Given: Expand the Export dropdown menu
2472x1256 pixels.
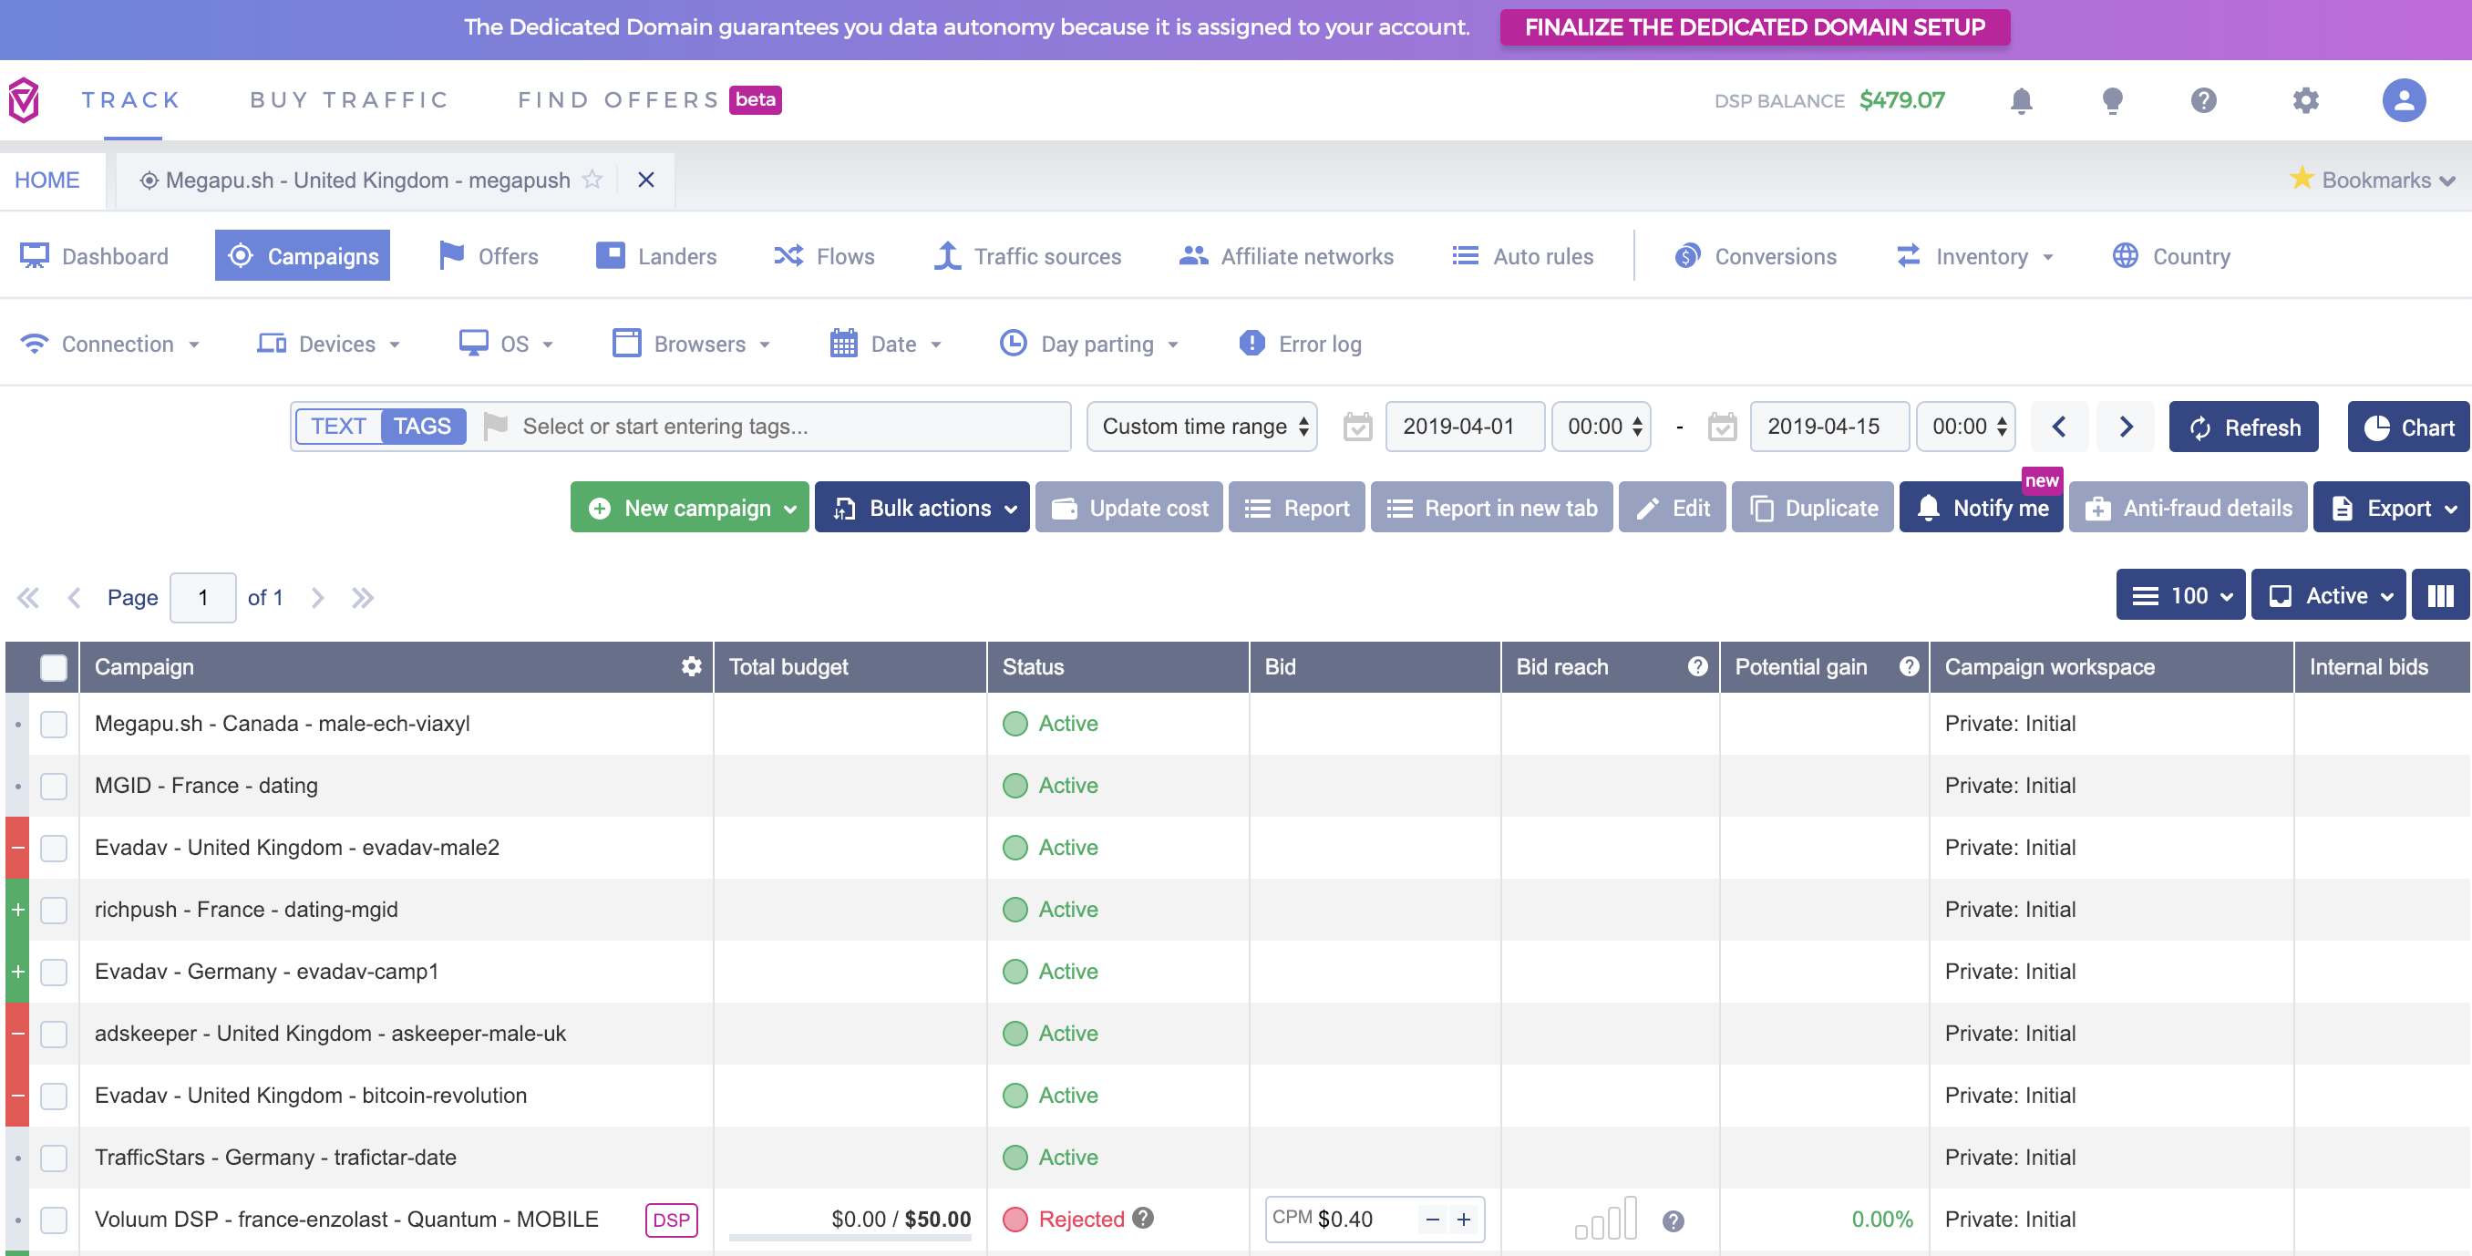Looking at the screenshot, I should point(2453,508).
